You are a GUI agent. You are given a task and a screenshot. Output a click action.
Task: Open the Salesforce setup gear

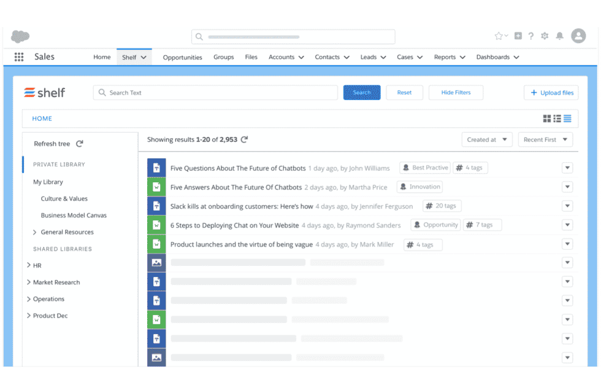(x=545, y=36)
